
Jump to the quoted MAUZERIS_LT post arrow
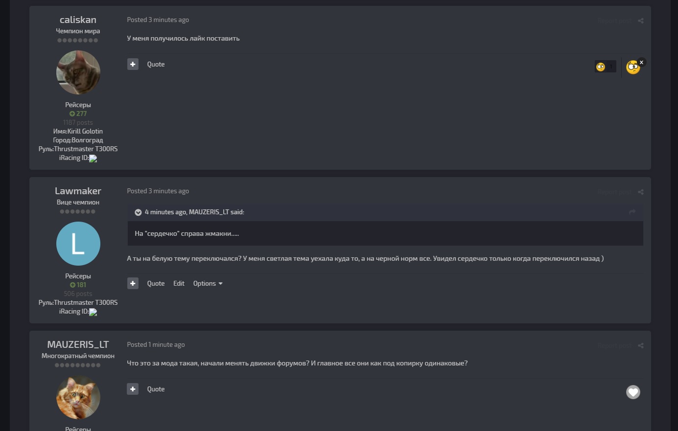click(632, 212)
